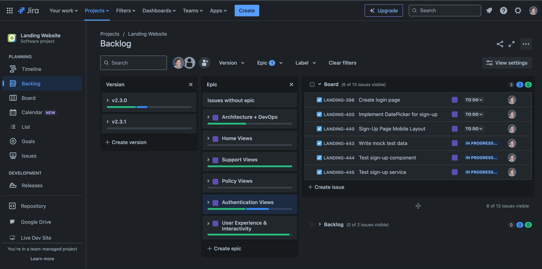Click the Home Views color square
Viewport: 542px width, 269px height.
(215, 139)
